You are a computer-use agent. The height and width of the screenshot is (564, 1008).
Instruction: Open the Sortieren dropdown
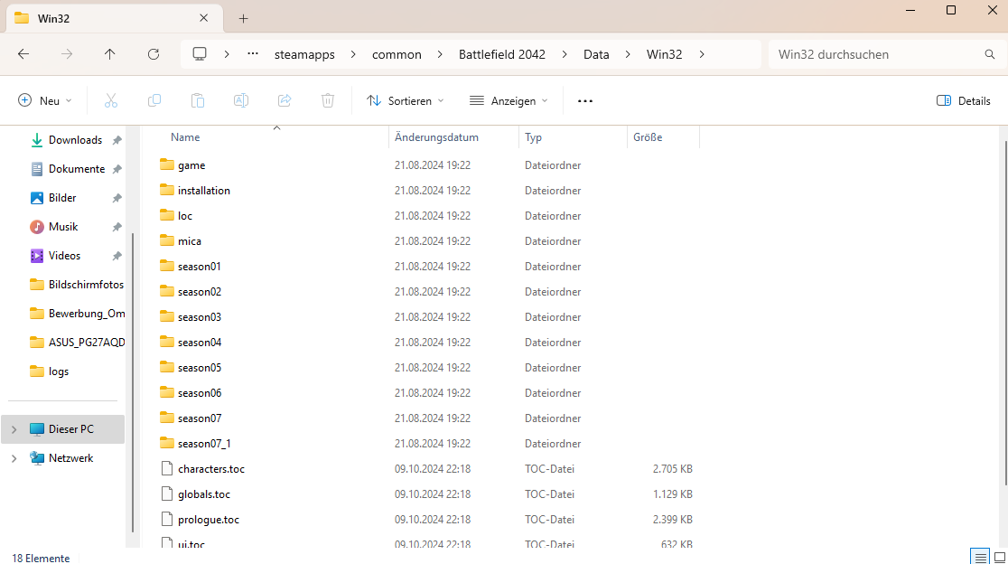[x=405, y=101]
